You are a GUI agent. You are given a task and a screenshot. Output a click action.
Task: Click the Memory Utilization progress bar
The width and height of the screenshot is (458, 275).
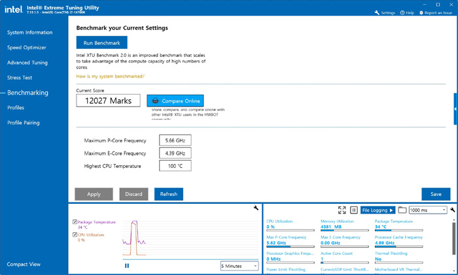(x=345, y=231)
